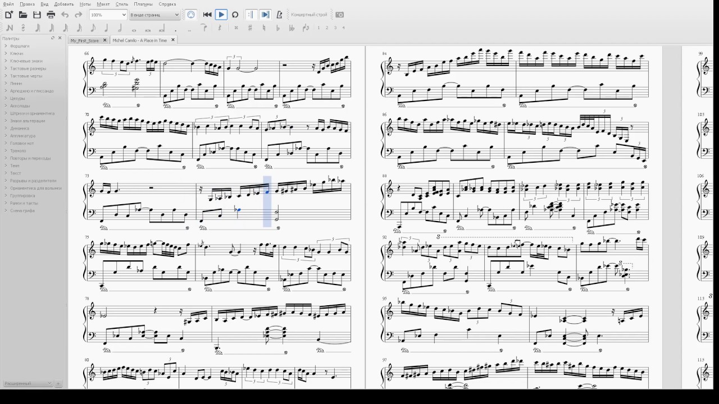This screenshot has height=404, width=719.
Task: Insert a rest with the rest icon
Action: point(219,27)
